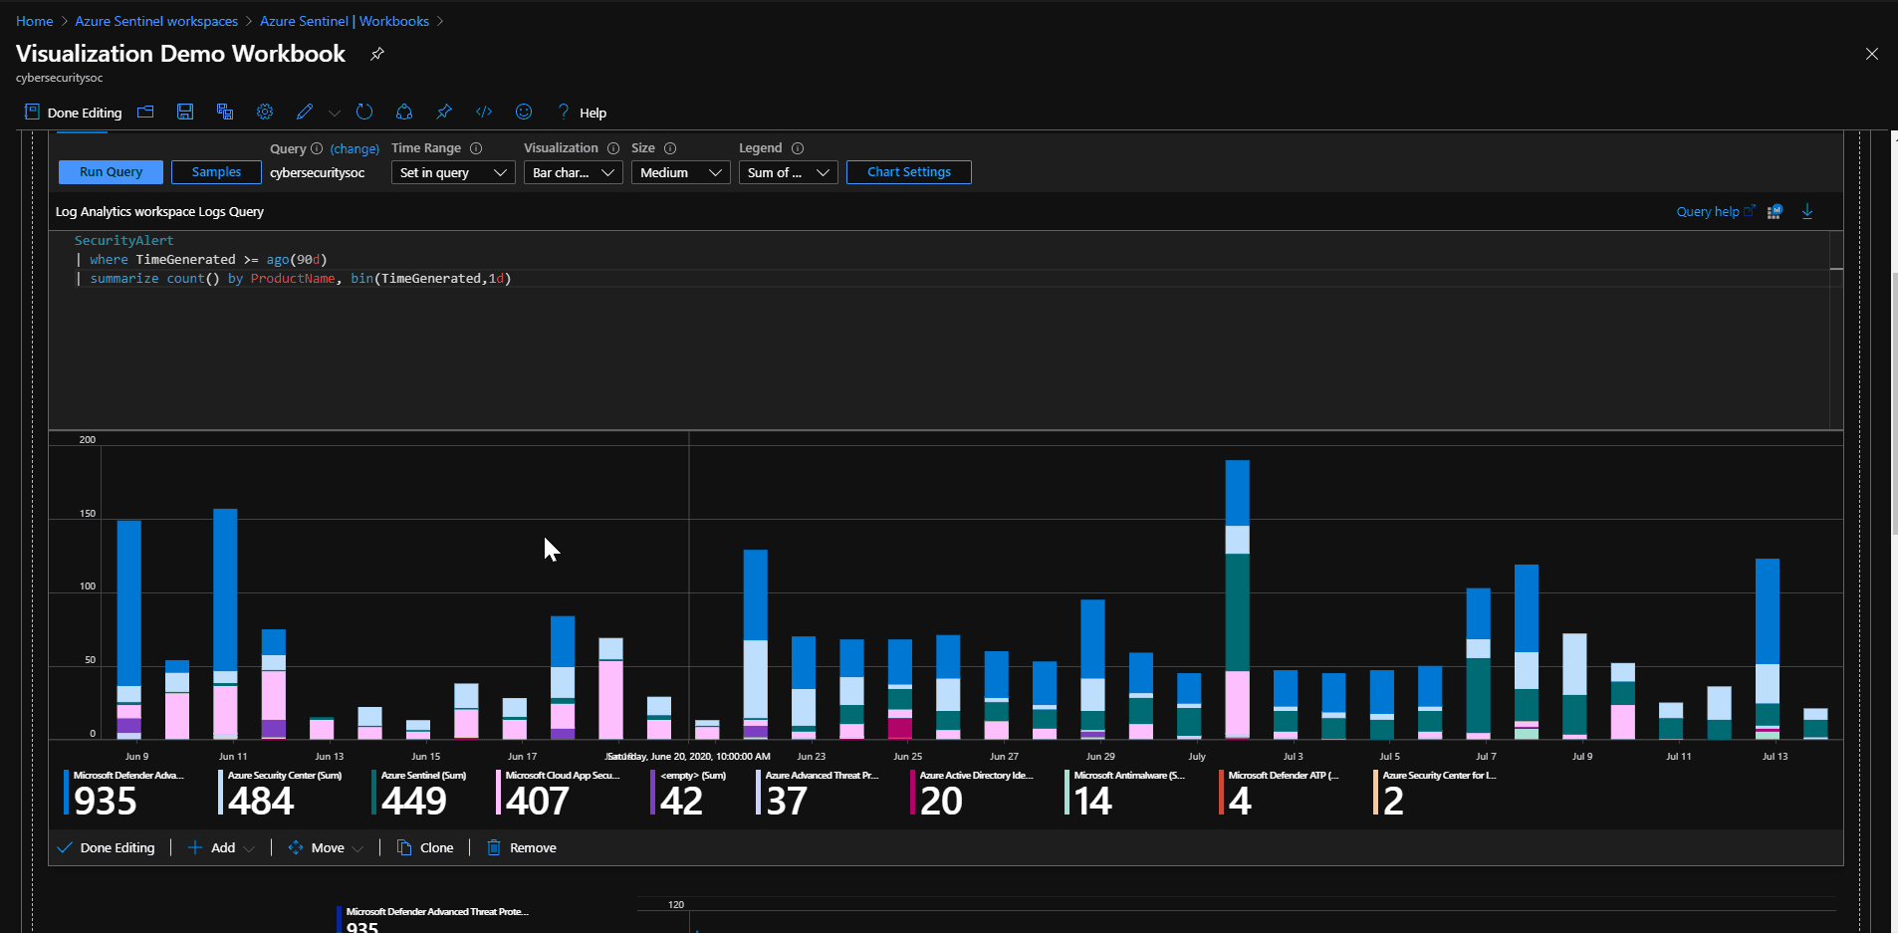
Task: Click the Share workbook icon
Action: coord(404,112)
